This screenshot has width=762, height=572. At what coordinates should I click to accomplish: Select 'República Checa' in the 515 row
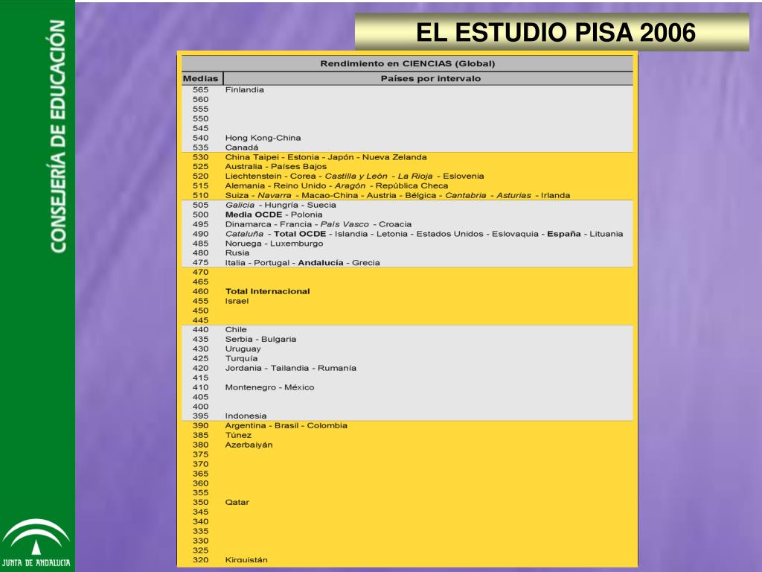412,185
